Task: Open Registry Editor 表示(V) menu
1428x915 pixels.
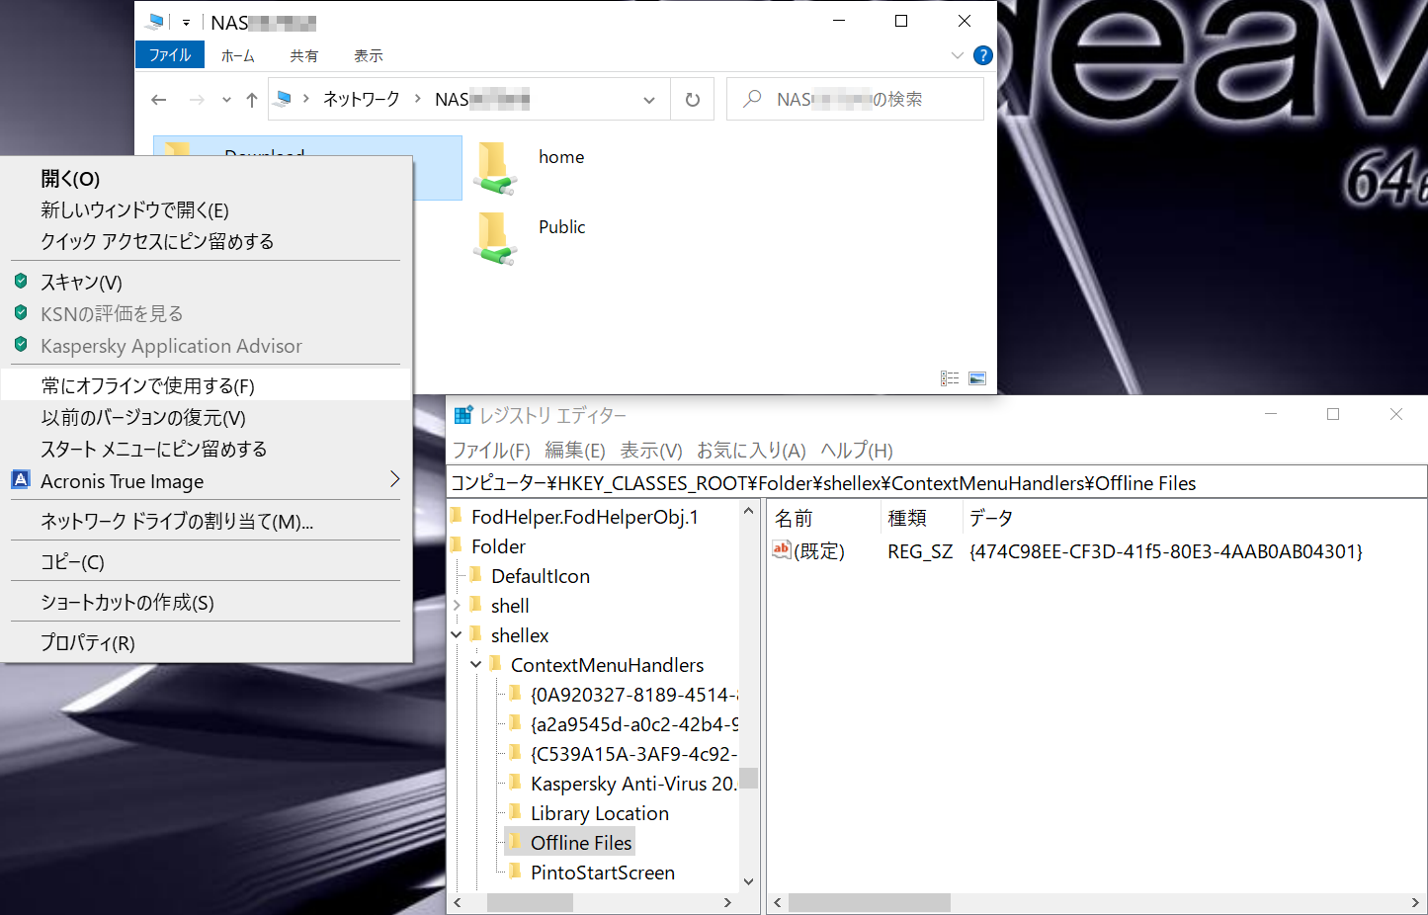Action: pos(651,451)
